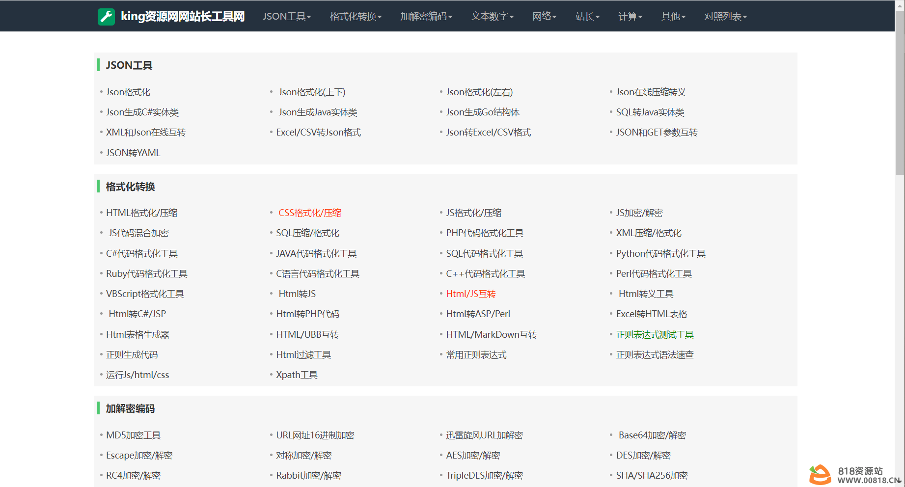Open the MD5加密工具 link
The height and width of the screenshot is (487, 905).
pyautogui.click(x=133, y=435)
